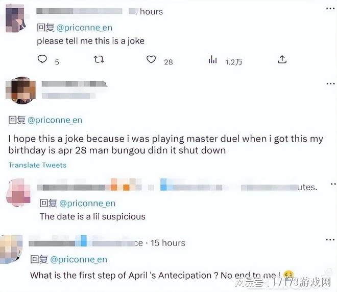This screenshot has width=337, height=292.
Task: Open @priconne_en mention above suspicious date tweet
Action: 87,204
